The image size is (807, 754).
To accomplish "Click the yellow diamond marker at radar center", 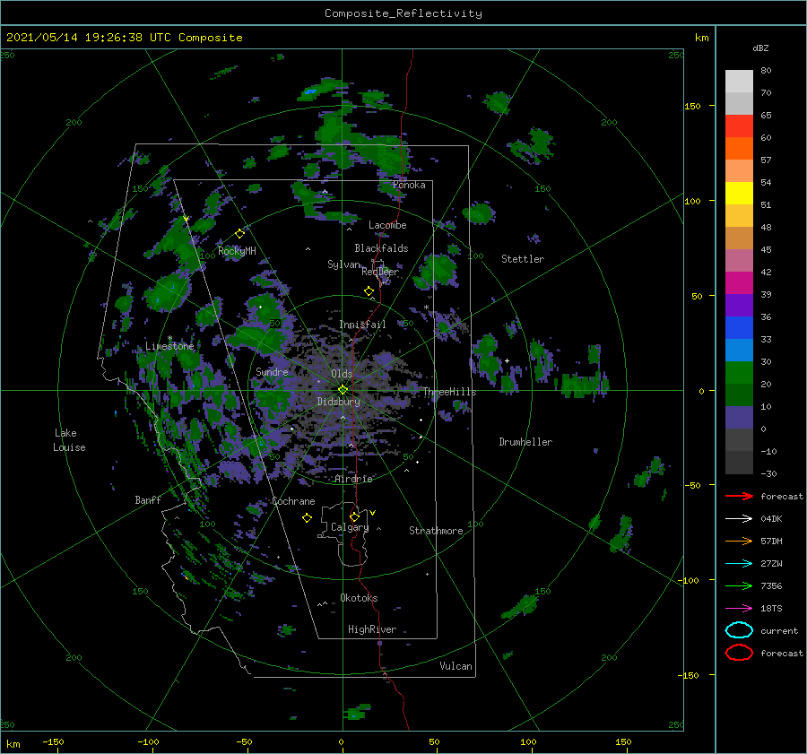I will tap(343, 390).
